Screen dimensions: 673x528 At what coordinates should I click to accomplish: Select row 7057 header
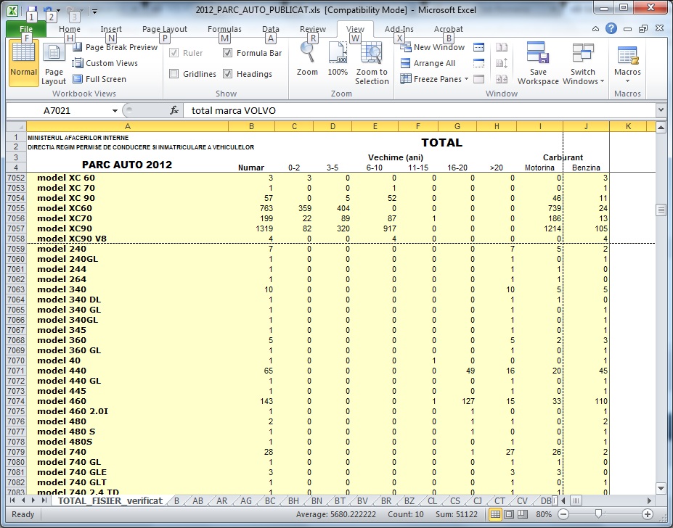click(16, 228)
